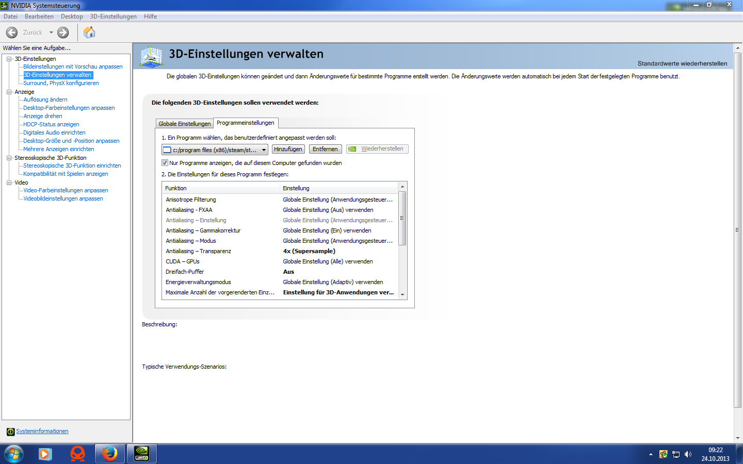
Task: Open 'Auflösung ändern' task
Action: click(45, 100)
